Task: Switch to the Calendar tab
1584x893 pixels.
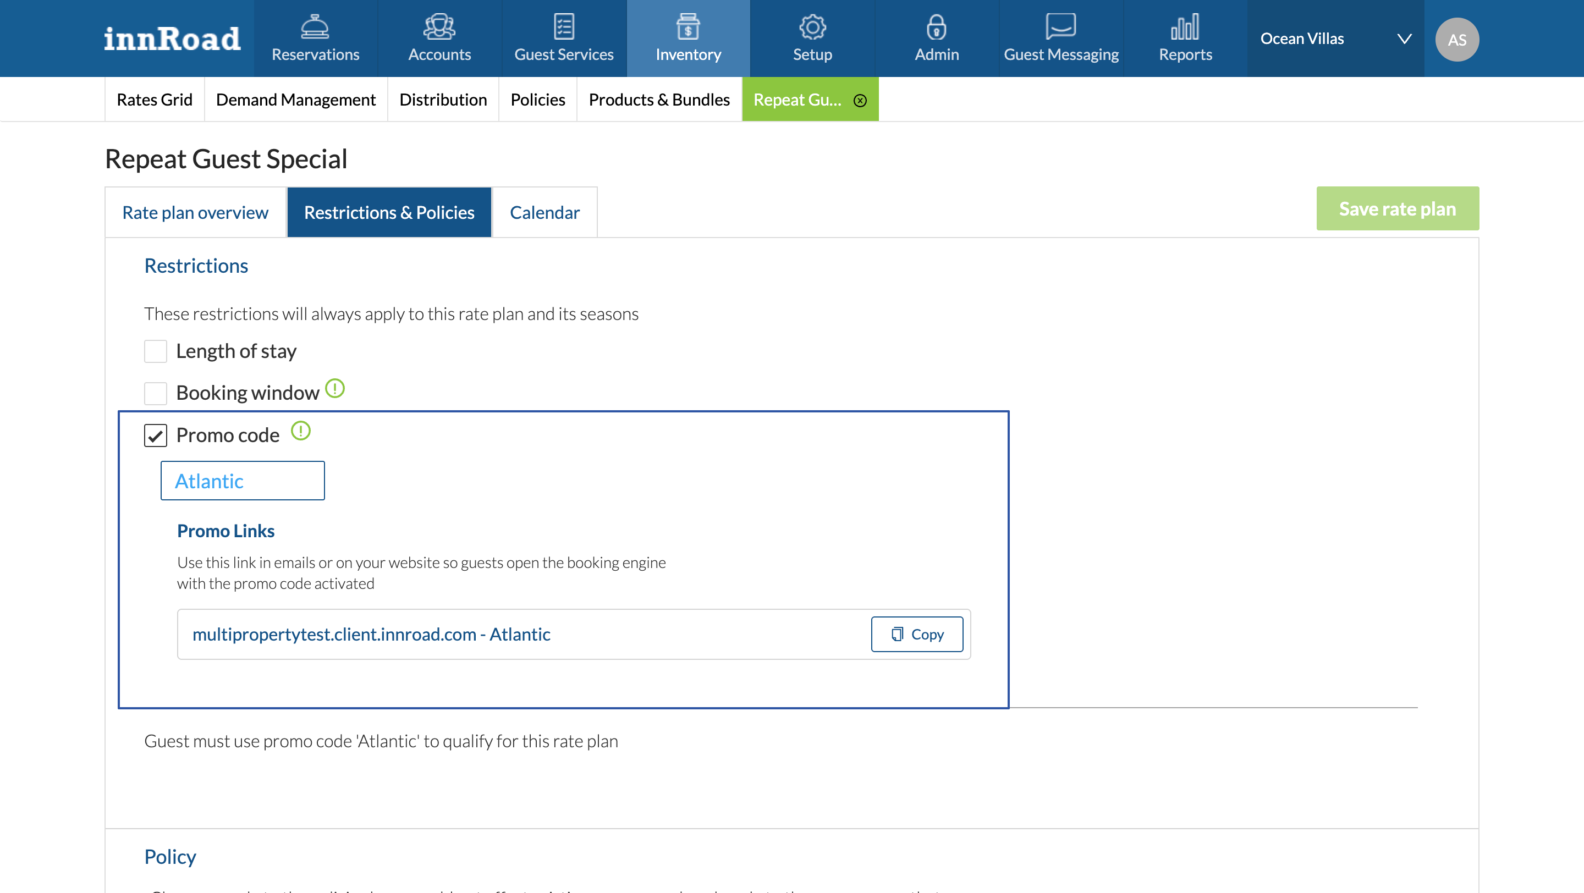Action: point(544,212)
